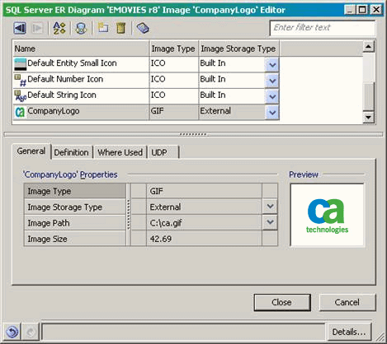
Task: Click the 42.69 image size value
Action: click(205, 239)
